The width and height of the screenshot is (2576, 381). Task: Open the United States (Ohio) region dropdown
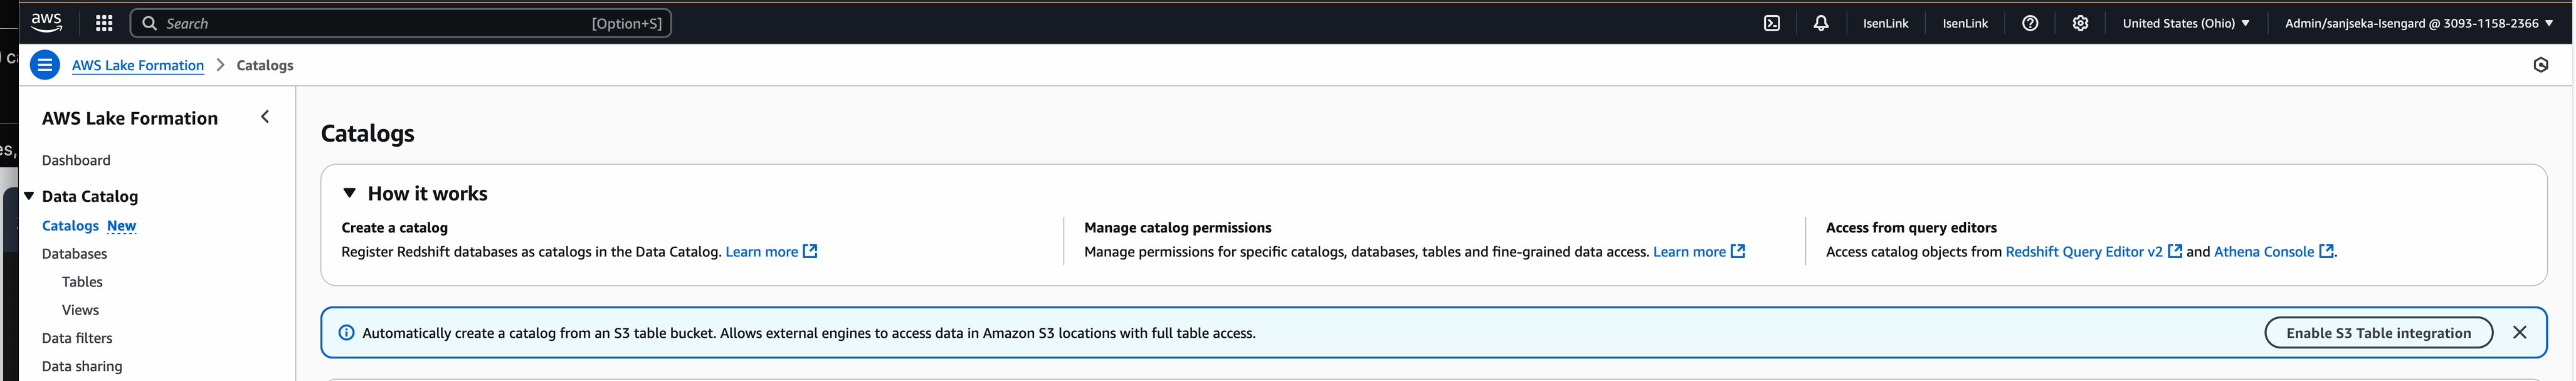coord(2185,23)
